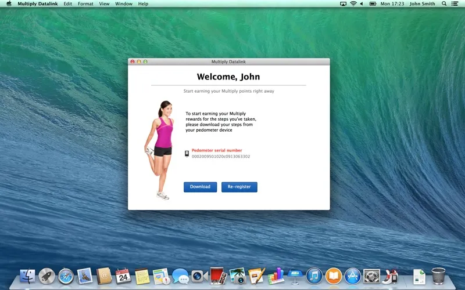The height and width of the screenshot is (290, 465).
Task: Open document stack icon in Dock
Action: pyautogui.click(x=419, y=277)
